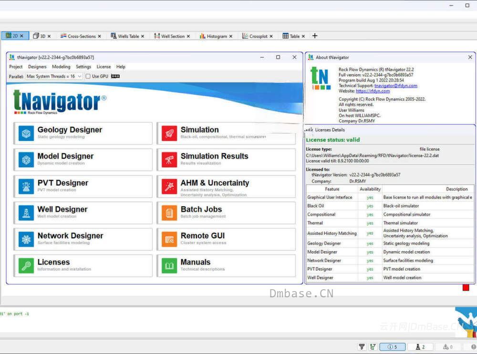This screenshot has width=477, height=354.
Task: Open AHM & Uncertainty wand icon
Action: [169, 186]
